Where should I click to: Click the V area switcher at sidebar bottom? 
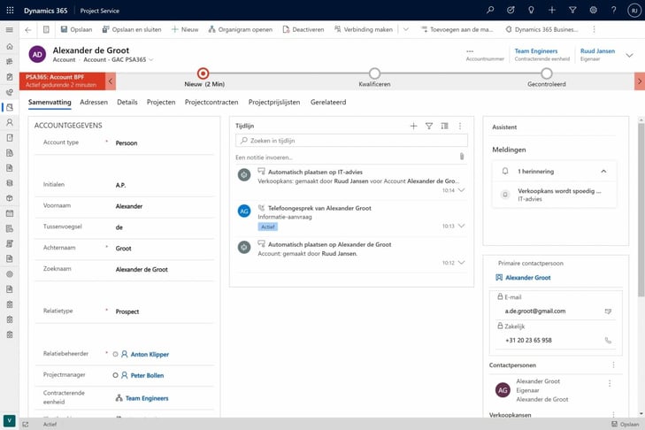(10, 420)
